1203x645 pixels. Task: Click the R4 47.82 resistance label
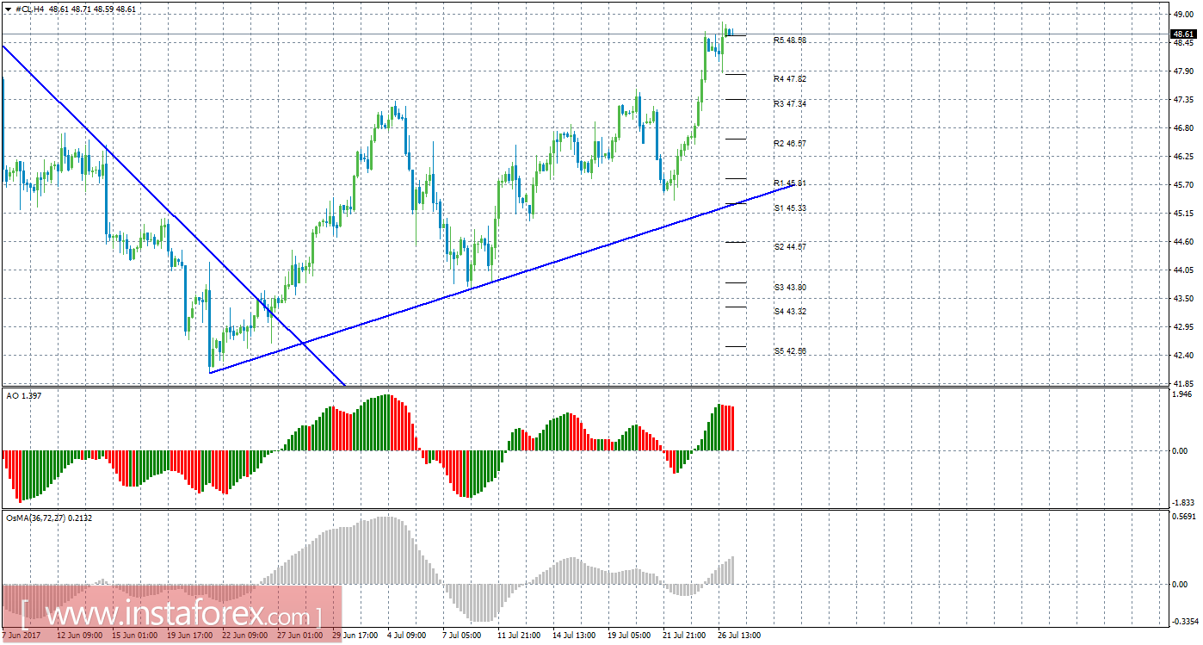790,78
